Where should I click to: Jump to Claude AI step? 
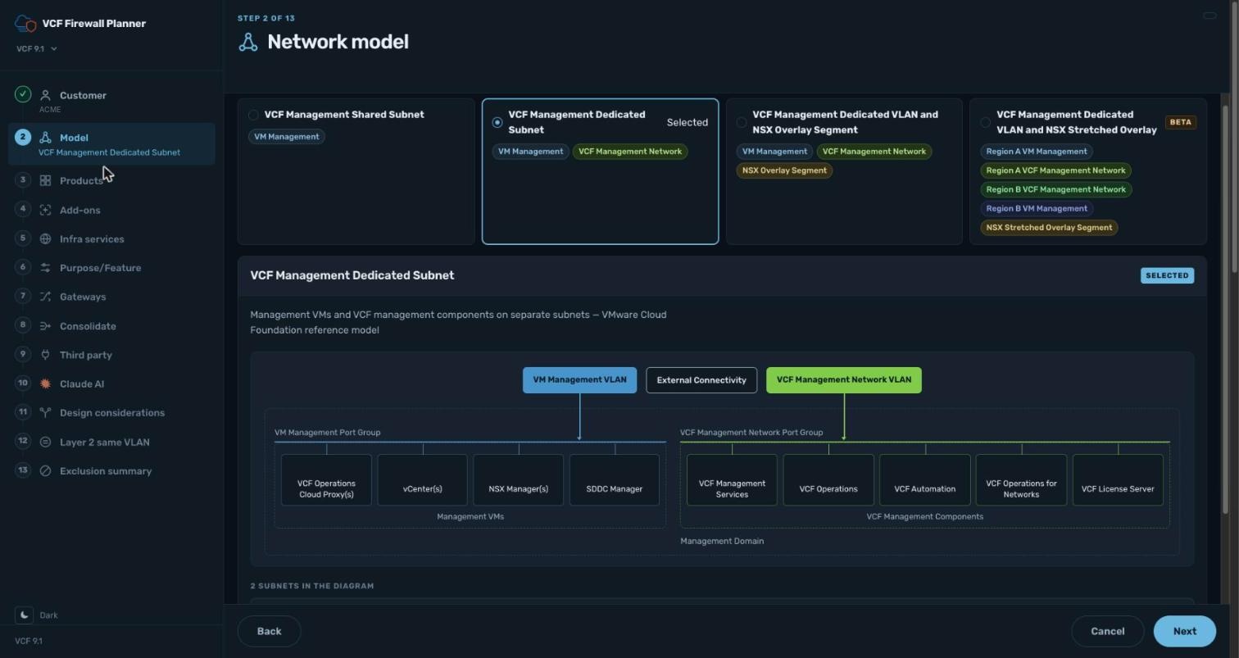pyautogui.click(x=111, y=383)
